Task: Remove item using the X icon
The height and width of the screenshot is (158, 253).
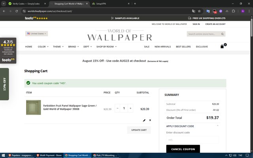Action: coord(150,120)
